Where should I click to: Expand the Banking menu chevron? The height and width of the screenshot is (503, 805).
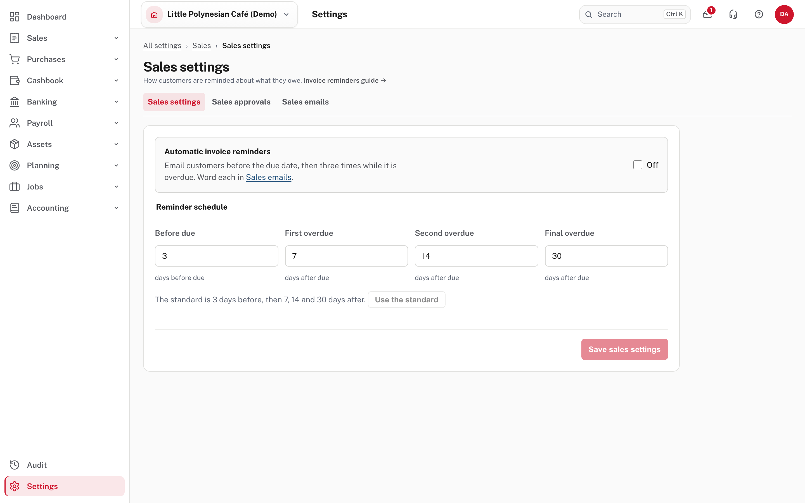116,102
